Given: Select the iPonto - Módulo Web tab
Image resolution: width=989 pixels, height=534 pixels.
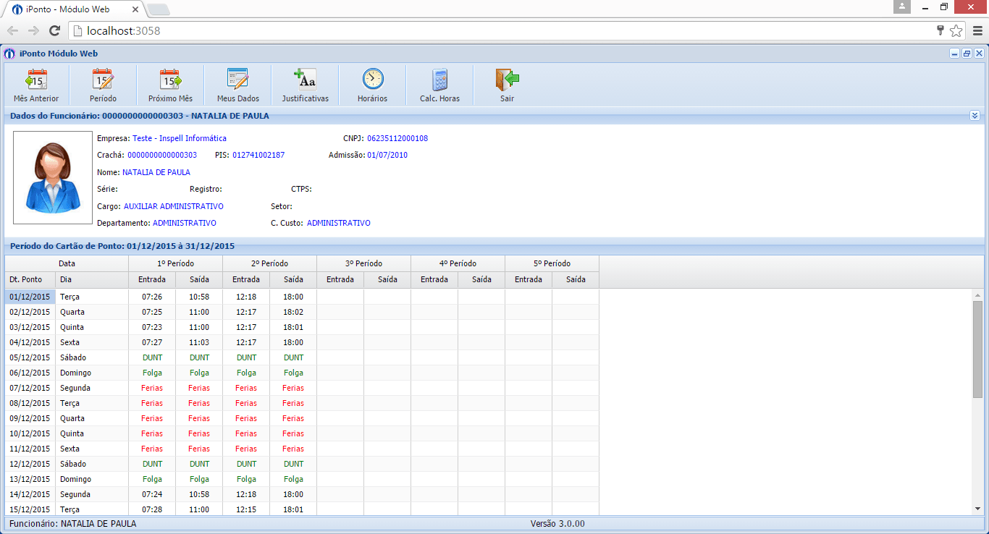Looking at the screenshot, I should coord(72,9).
